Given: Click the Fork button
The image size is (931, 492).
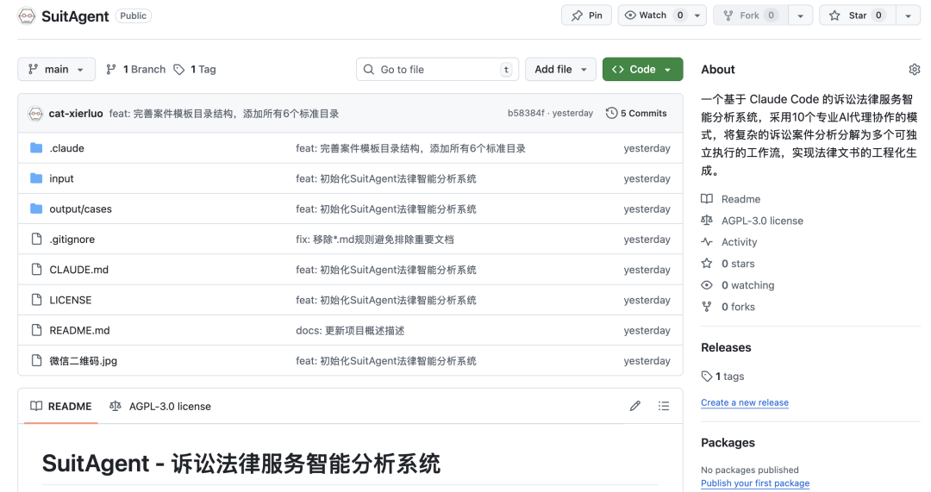Looking at the screenshot, I should tap(751, 16).
